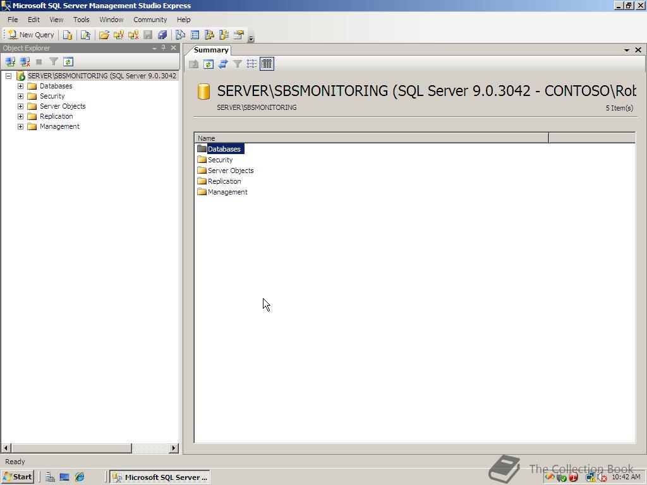The height and width of the screenshot is (485, 647).
Task: Click Disconnect in Object Explorer toolbar
Action: [25, 62]
